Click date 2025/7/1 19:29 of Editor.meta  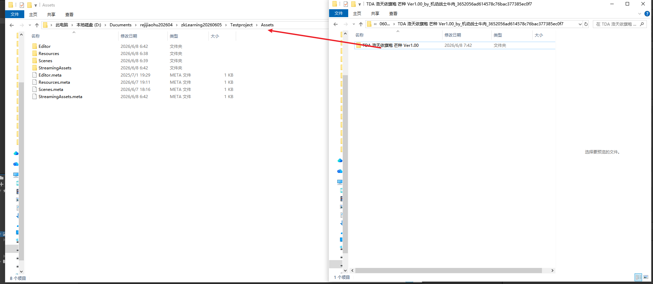point(135,75)
